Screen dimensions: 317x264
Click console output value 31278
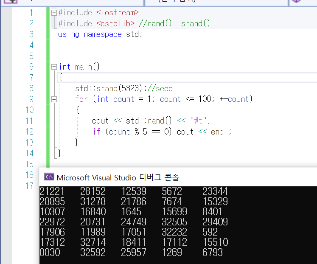(x=93, y=201)
